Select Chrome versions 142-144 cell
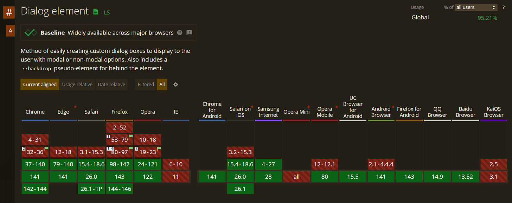This screenshot has height=203, width=512. coord(35,189)
